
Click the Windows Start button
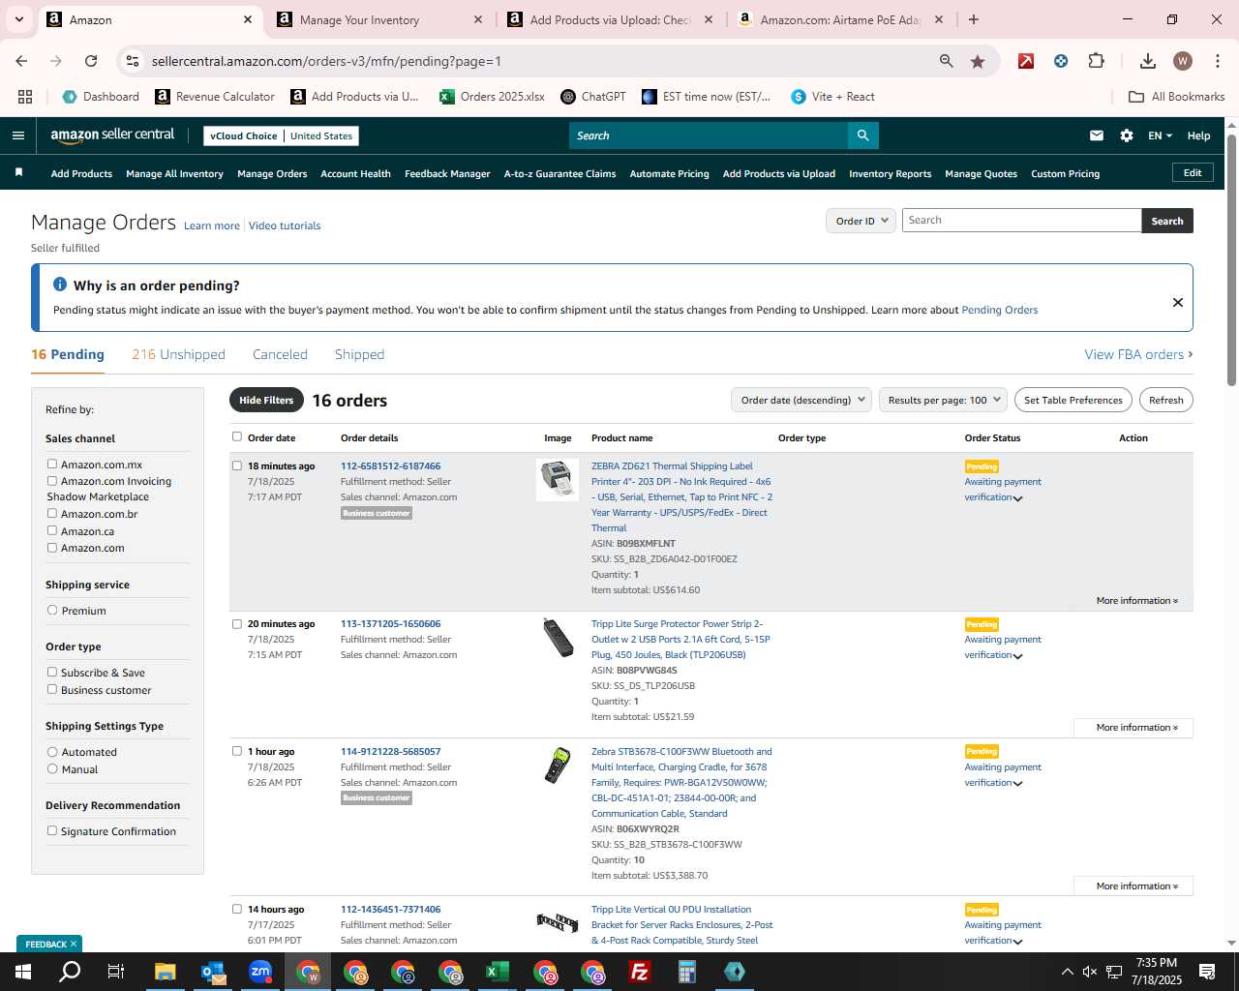(x=22, y=972)
